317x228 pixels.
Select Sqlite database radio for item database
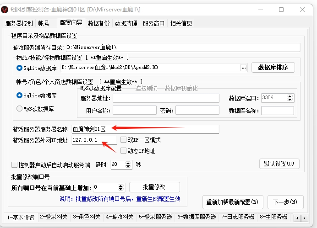pos(19,68)
